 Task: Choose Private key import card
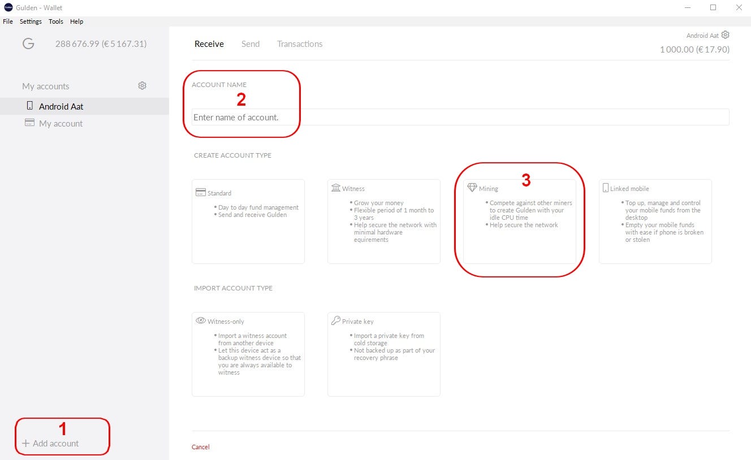pyautogui.click(x=384, y=354)
